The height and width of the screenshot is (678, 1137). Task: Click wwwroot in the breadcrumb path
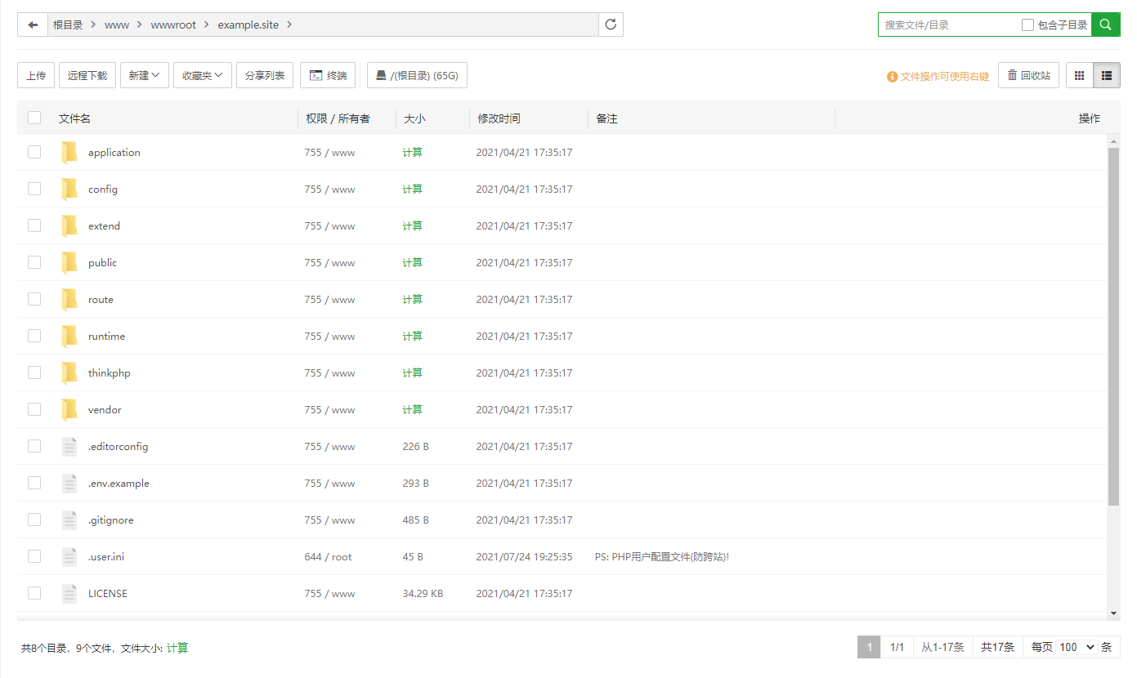pyautogui.click(x=173, y=25)
